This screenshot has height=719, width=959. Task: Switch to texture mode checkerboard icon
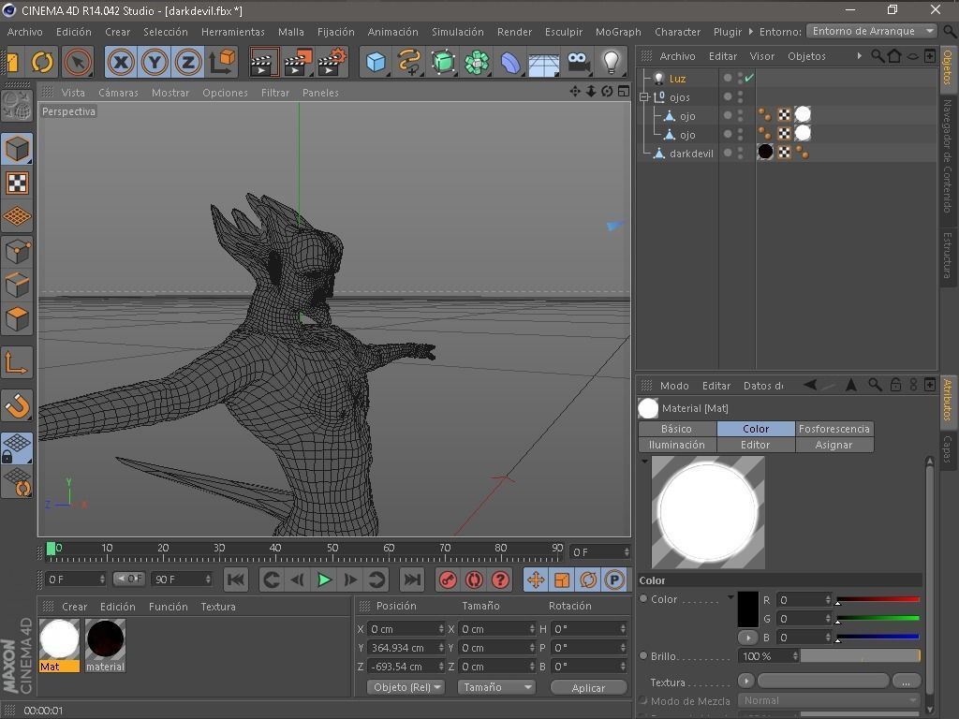coord(17,183)
